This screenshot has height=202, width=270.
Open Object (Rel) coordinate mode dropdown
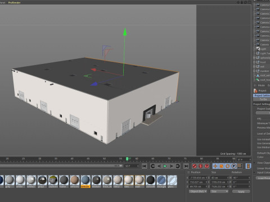pos(198,191)
